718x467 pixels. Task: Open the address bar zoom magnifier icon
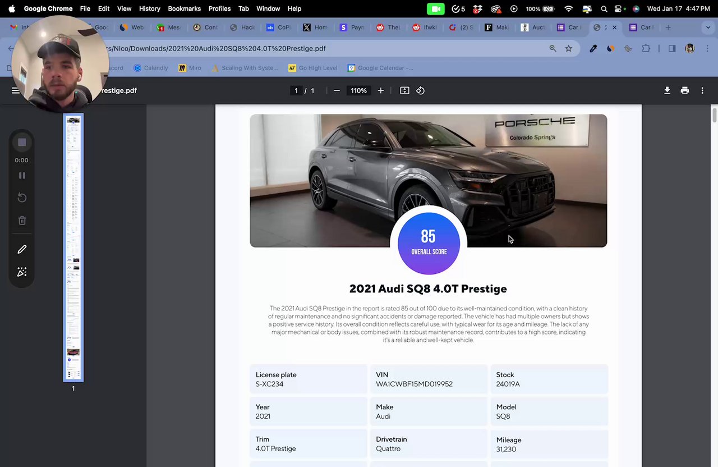coord(553,48)
